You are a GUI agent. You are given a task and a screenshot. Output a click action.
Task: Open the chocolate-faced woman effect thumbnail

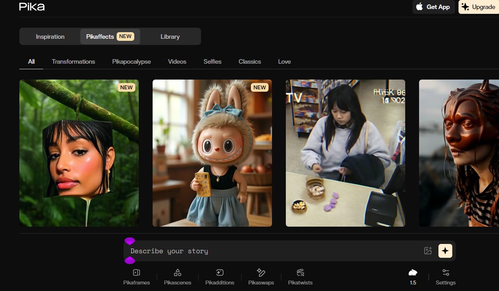[459, 153]
